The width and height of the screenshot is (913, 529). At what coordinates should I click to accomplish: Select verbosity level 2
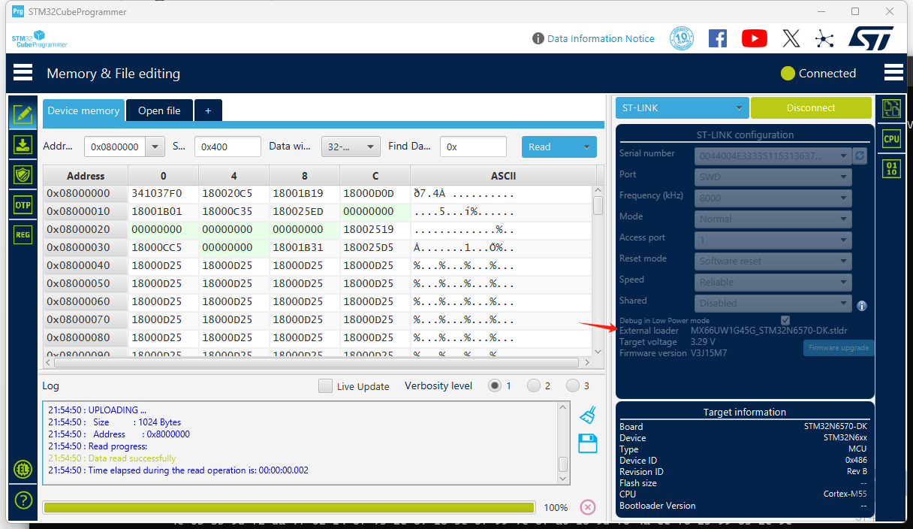pos(534,385)
